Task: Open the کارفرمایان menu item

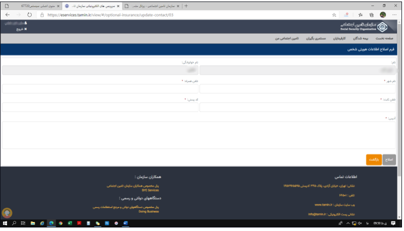Action: point(339,38)
